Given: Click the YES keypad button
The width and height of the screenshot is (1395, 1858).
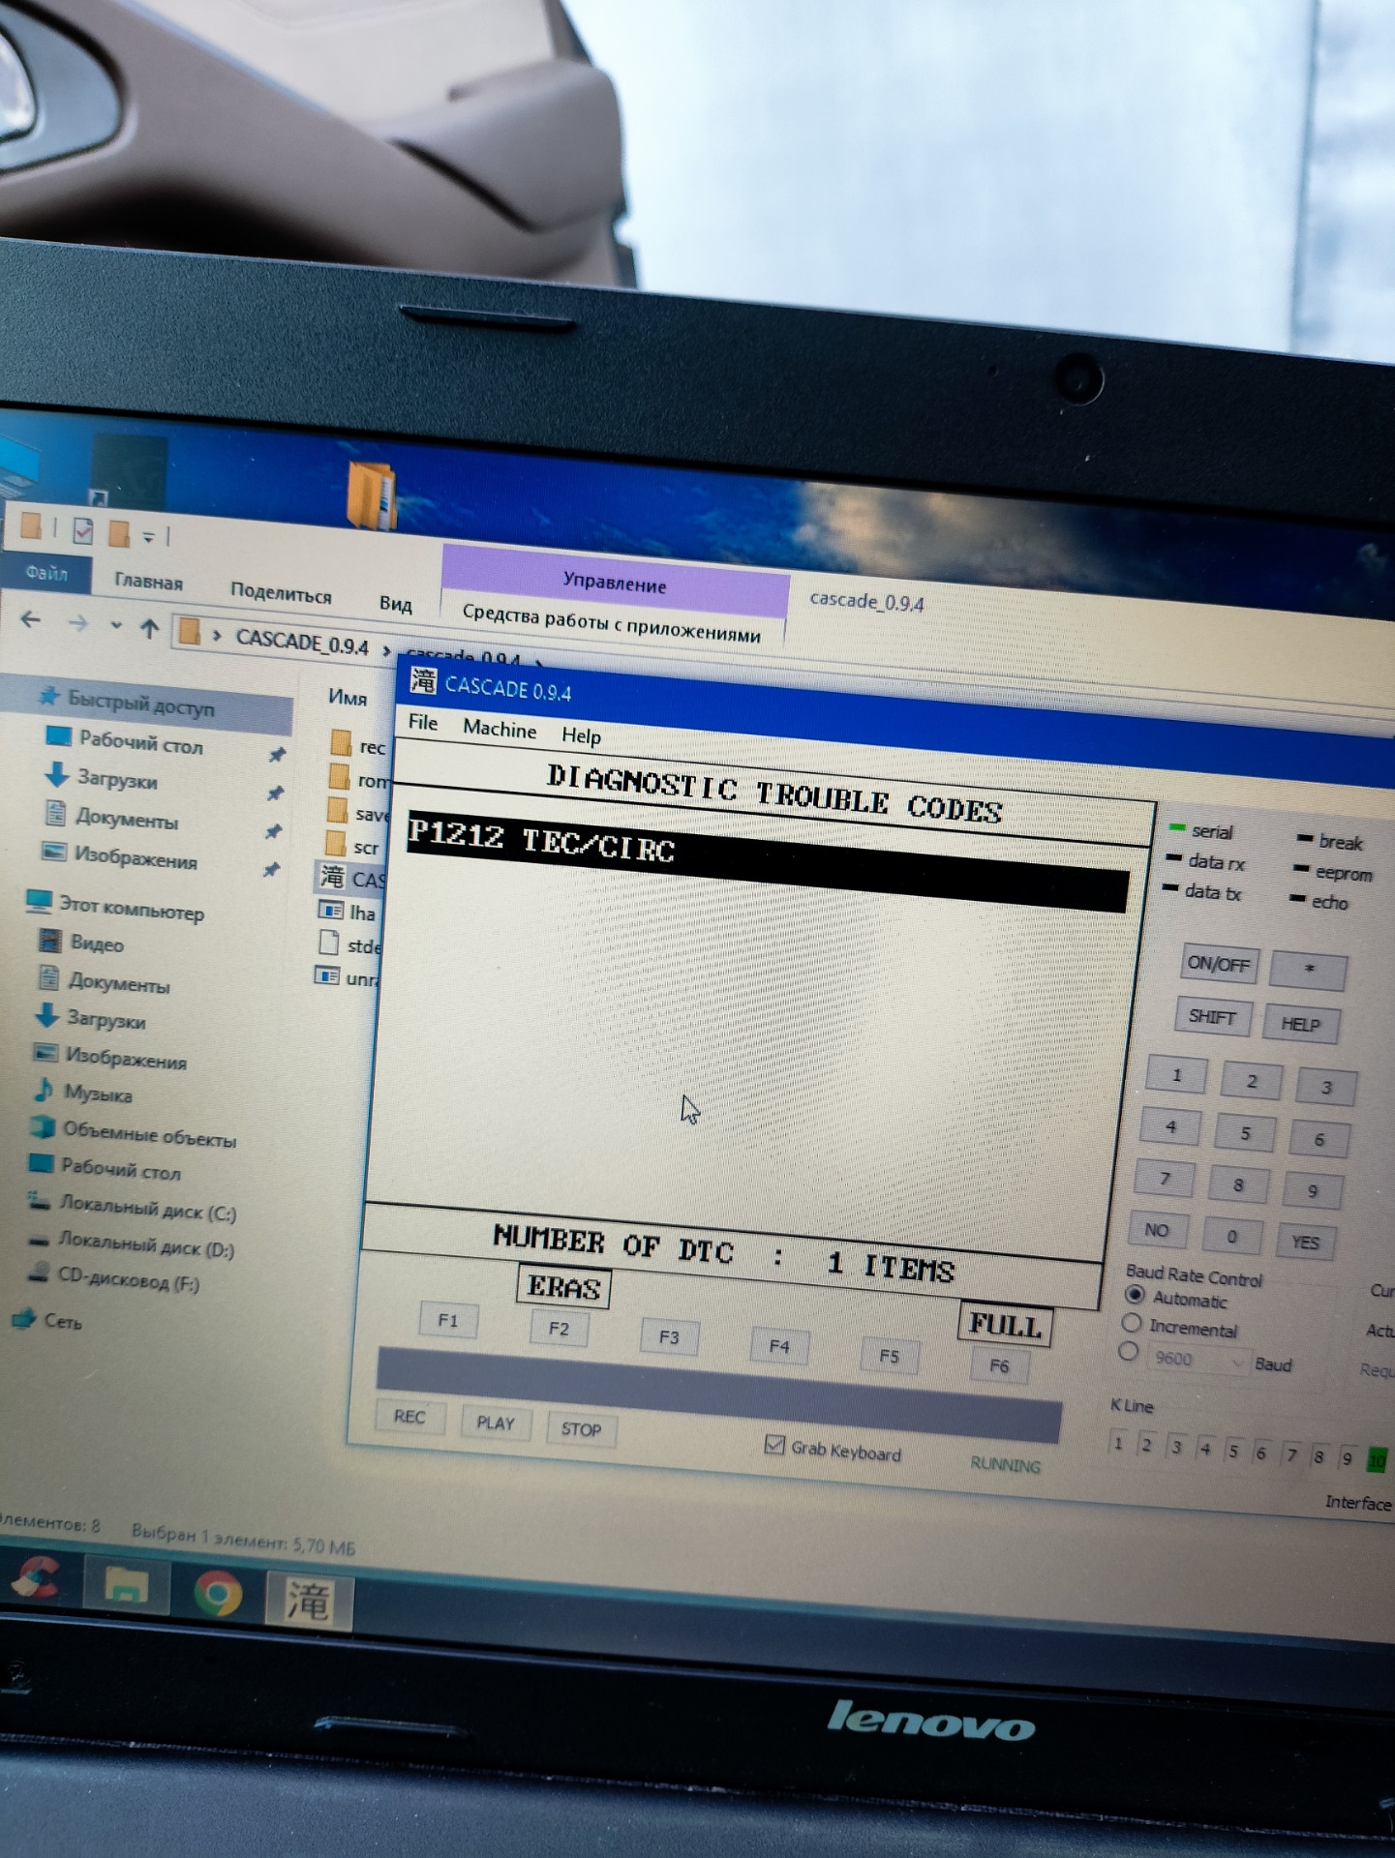Looking at the screenshot, I should click(x=1305, y=1242).
